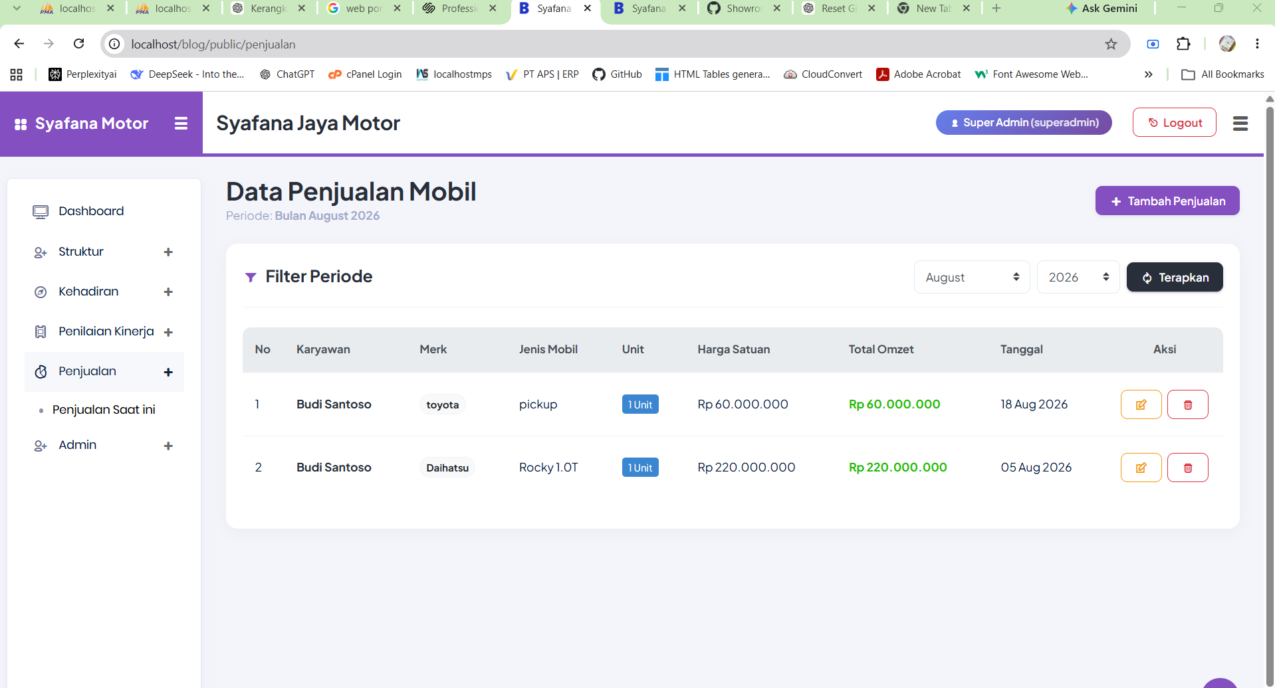View site information icon in address bar
Viewport: 1275px width, 688px height.
coord(114,44)
